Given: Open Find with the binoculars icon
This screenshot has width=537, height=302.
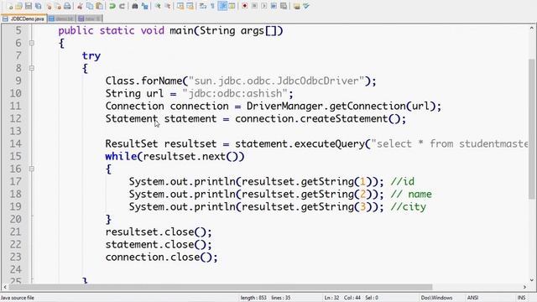Looking at the screenshot, I should tap(135, 6).
